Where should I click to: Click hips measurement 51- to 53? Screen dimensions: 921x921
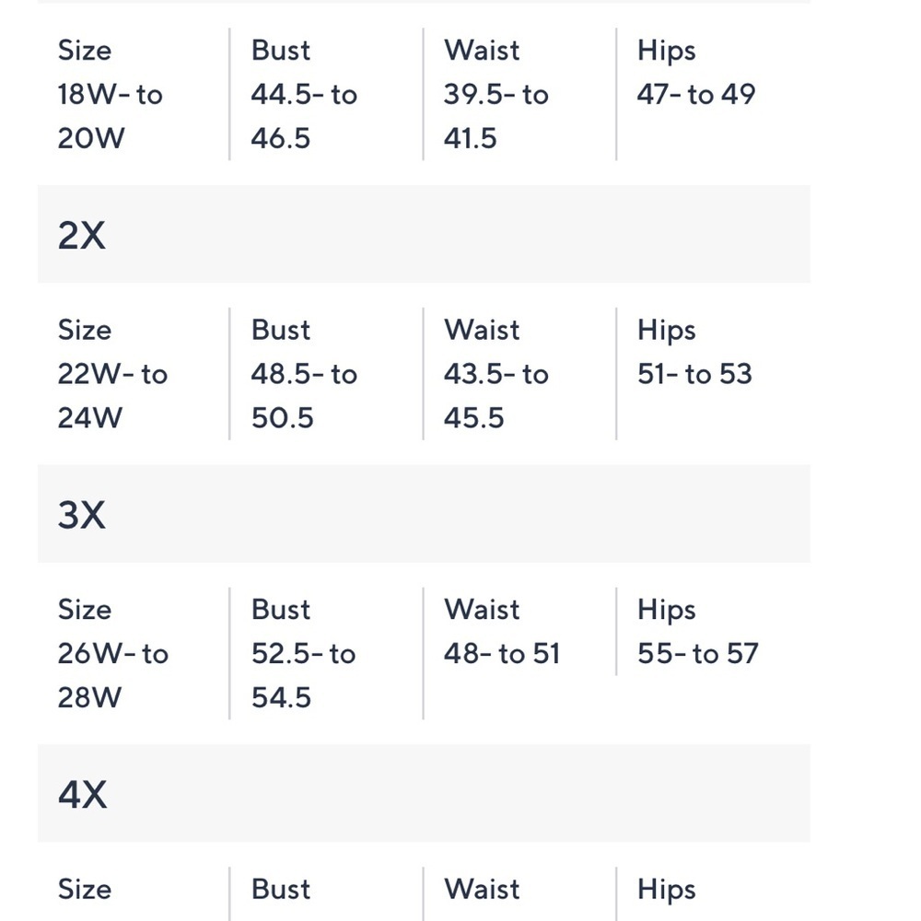pos(694,374)
